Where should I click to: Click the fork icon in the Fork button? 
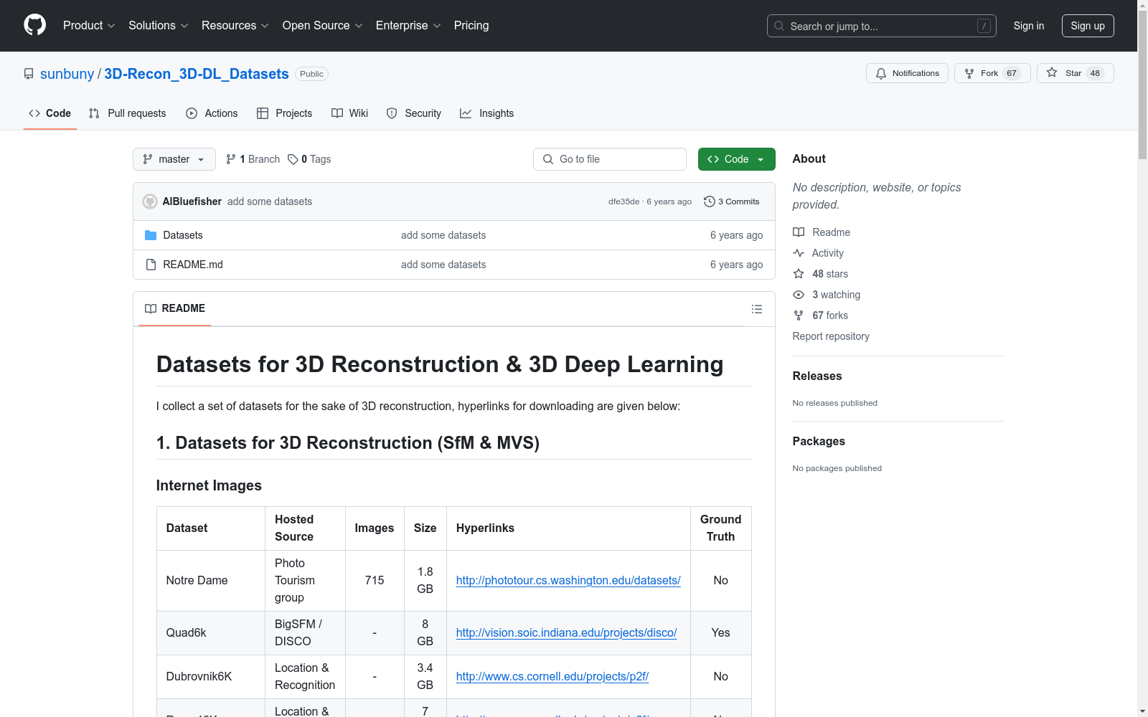(969, 73)
